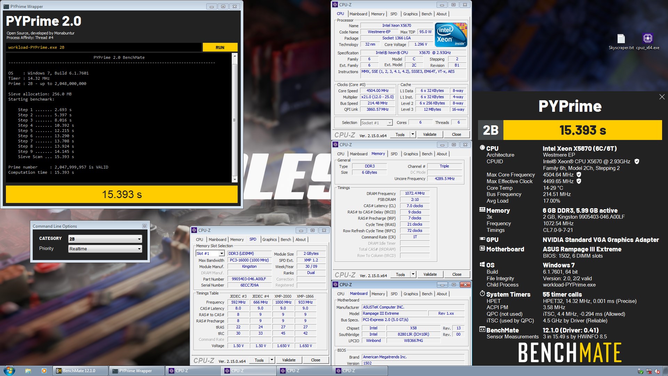Click the System Timers clock icon
The image size is (668, 376).
[482, 294]
